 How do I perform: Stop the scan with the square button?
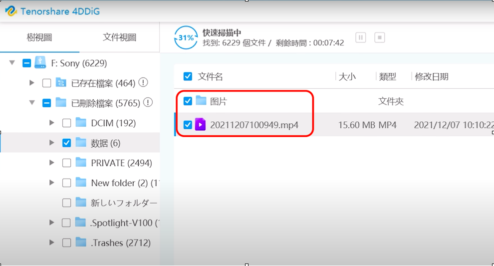click(380, 37)
